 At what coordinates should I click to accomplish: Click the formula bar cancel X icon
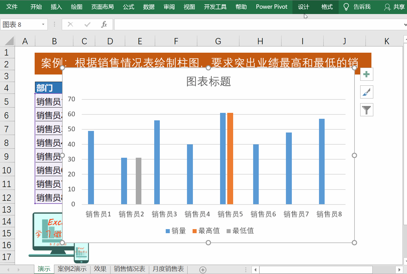point(70,24)
